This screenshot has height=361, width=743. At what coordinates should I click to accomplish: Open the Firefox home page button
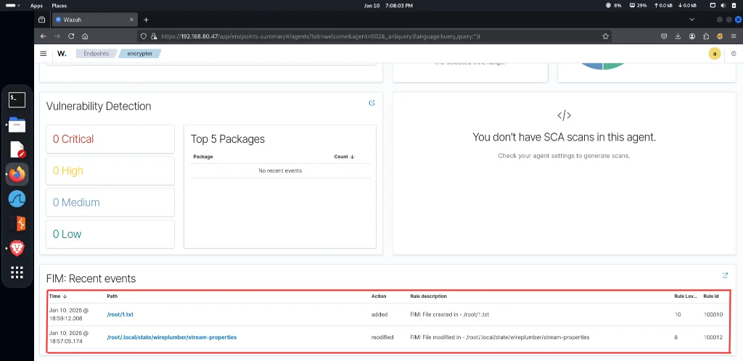click(85, 36)
